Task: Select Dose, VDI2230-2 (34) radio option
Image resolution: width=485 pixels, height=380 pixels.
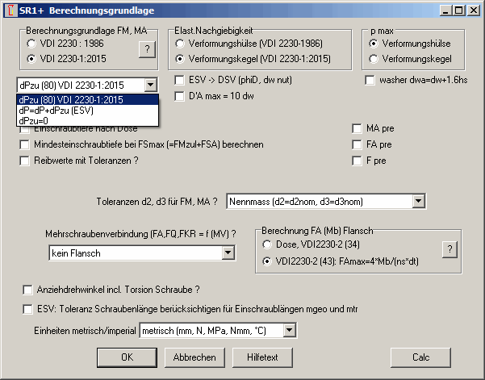Action: tap(269, 244)
